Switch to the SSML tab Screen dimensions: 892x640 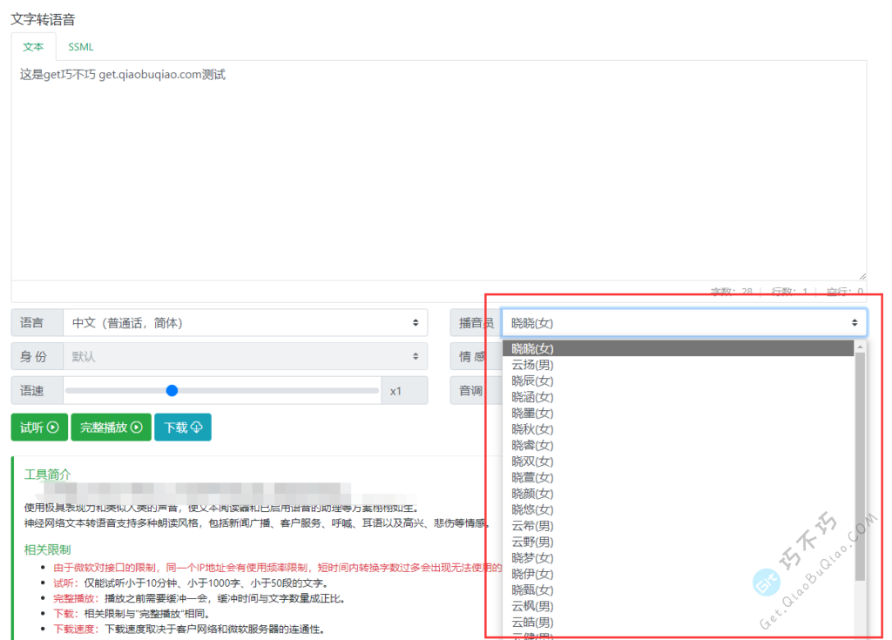click(x=81, y=47)
